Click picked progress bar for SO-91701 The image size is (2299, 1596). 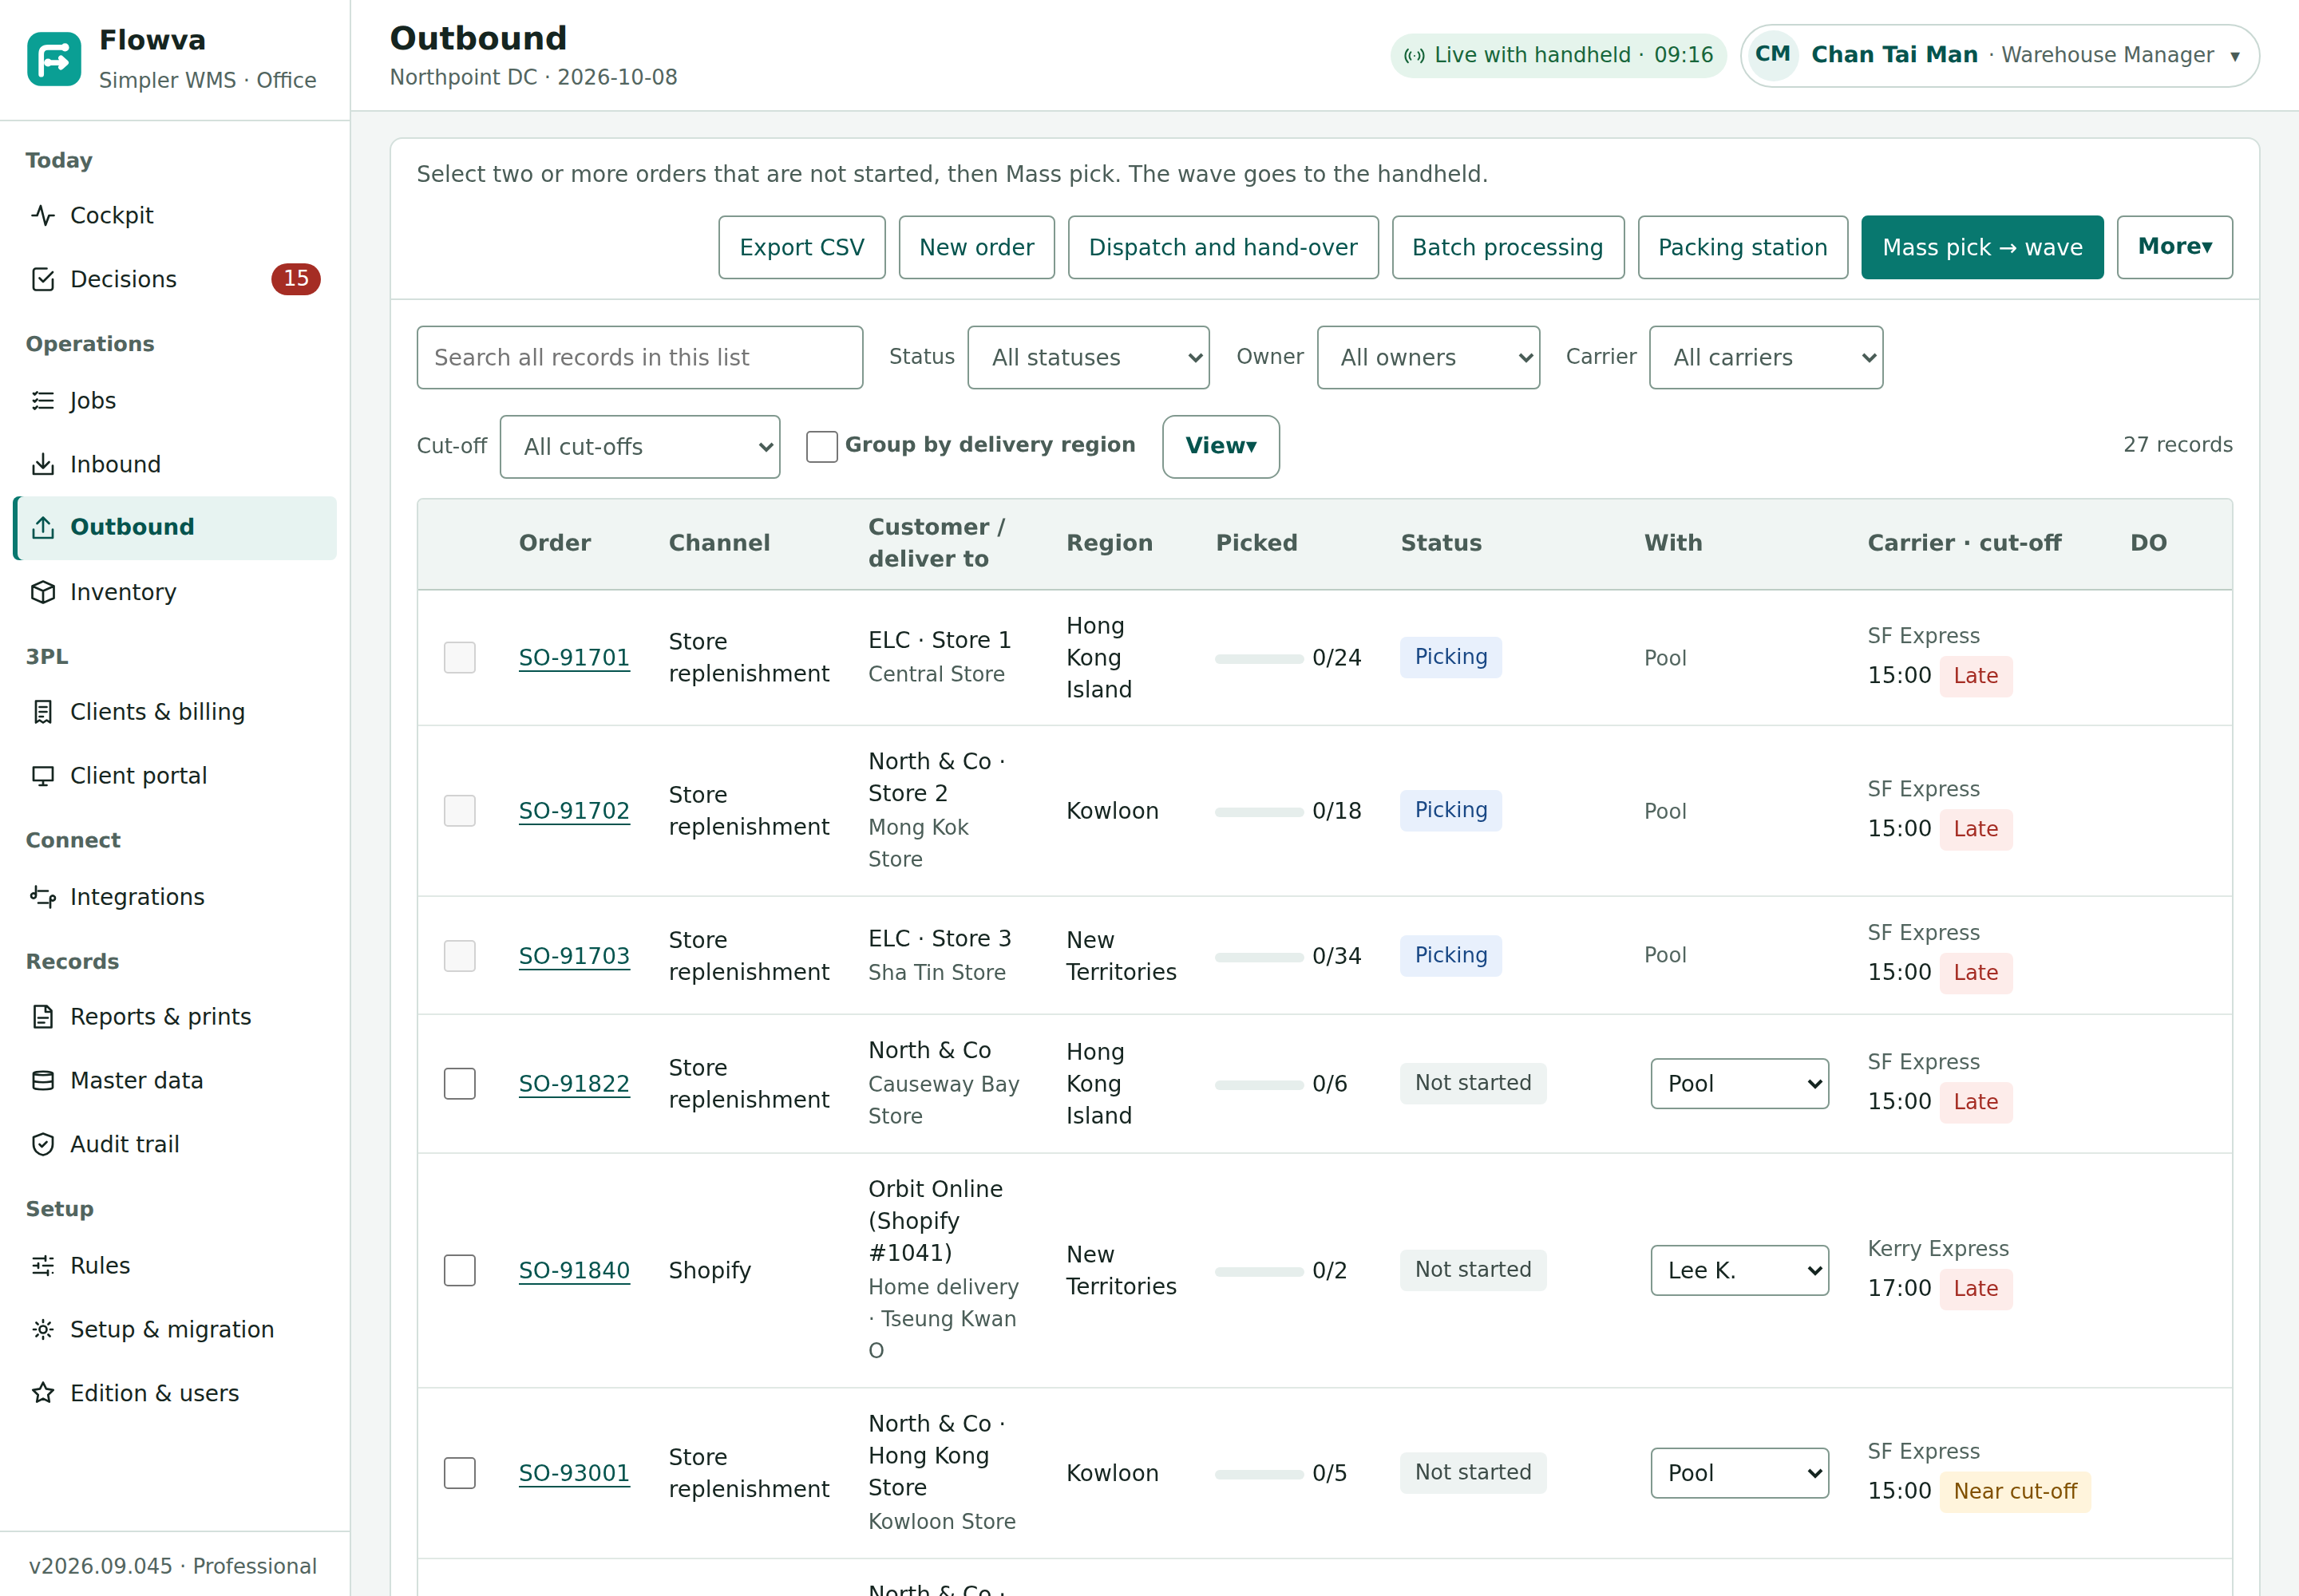click(x=1259, y=658)
